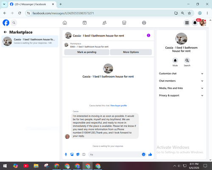The width and height of the screenshot is (212, 170).
Task: Attach a file with the photo icon
Action: click(x=72, y=154)
